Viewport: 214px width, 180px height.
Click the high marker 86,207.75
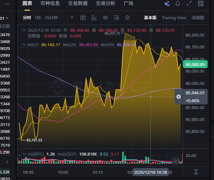coord(112,33)
